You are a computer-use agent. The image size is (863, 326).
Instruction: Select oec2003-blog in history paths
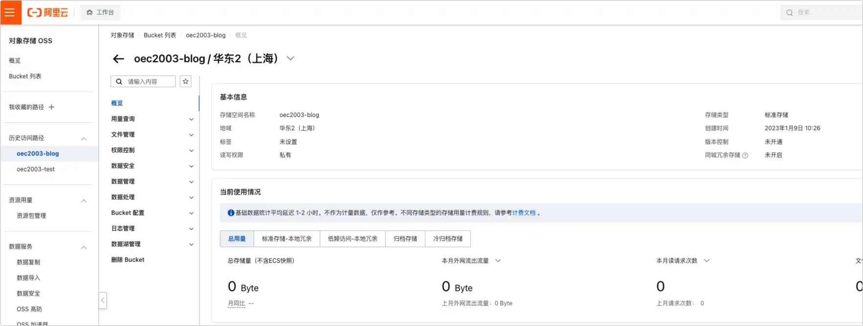(x=38, y=153)
